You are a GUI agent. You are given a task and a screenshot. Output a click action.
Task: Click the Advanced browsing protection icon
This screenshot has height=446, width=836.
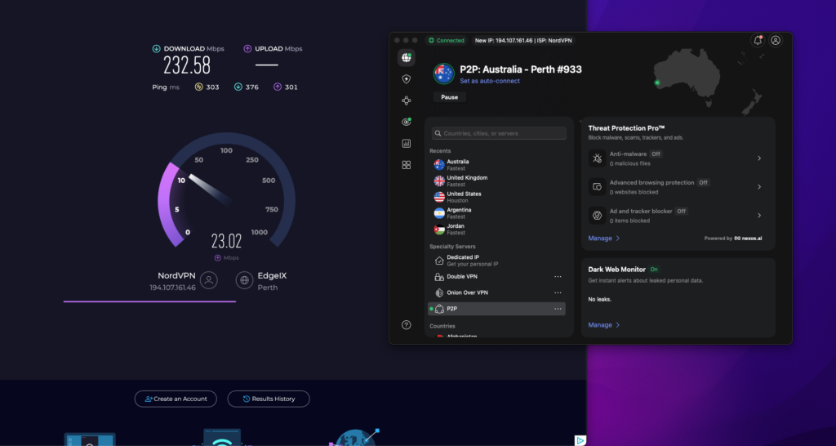(x=597, y=187)
